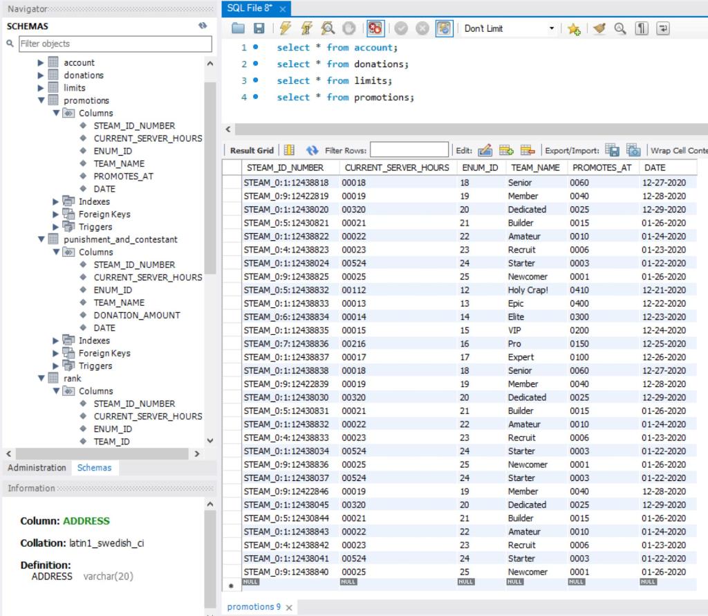Execute the SQL script with the lightning bolt icon
The width and height of the screenshot is (708, 616).
(x=284, y=28)
